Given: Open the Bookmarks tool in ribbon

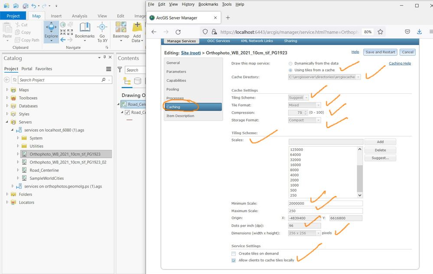Looking at the screenshot, I should (85, 31).
